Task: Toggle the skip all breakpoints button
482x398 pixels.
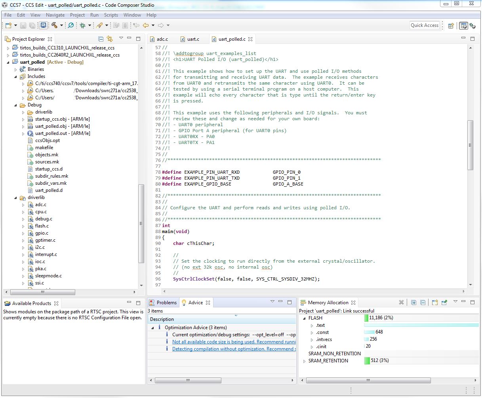Action: [71, 25]
